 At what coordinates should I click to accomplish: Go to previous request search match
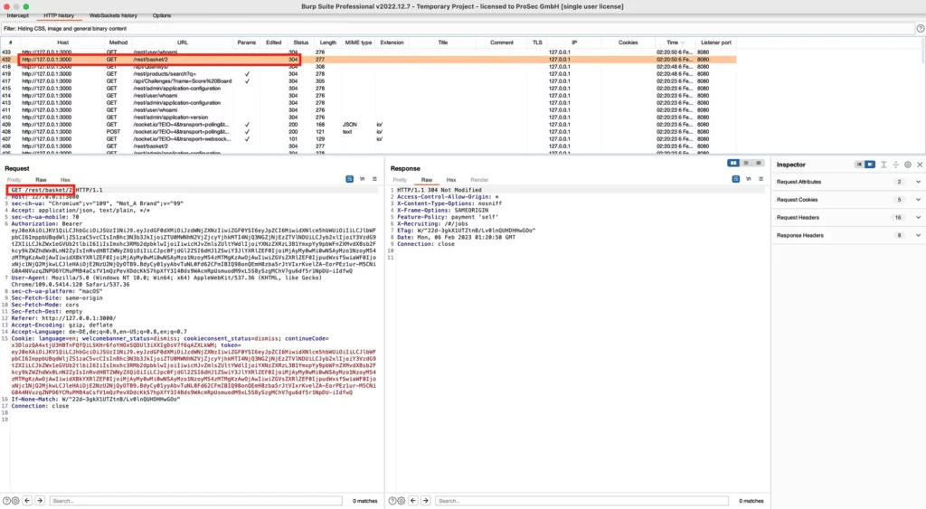click(x=27, y=501)
